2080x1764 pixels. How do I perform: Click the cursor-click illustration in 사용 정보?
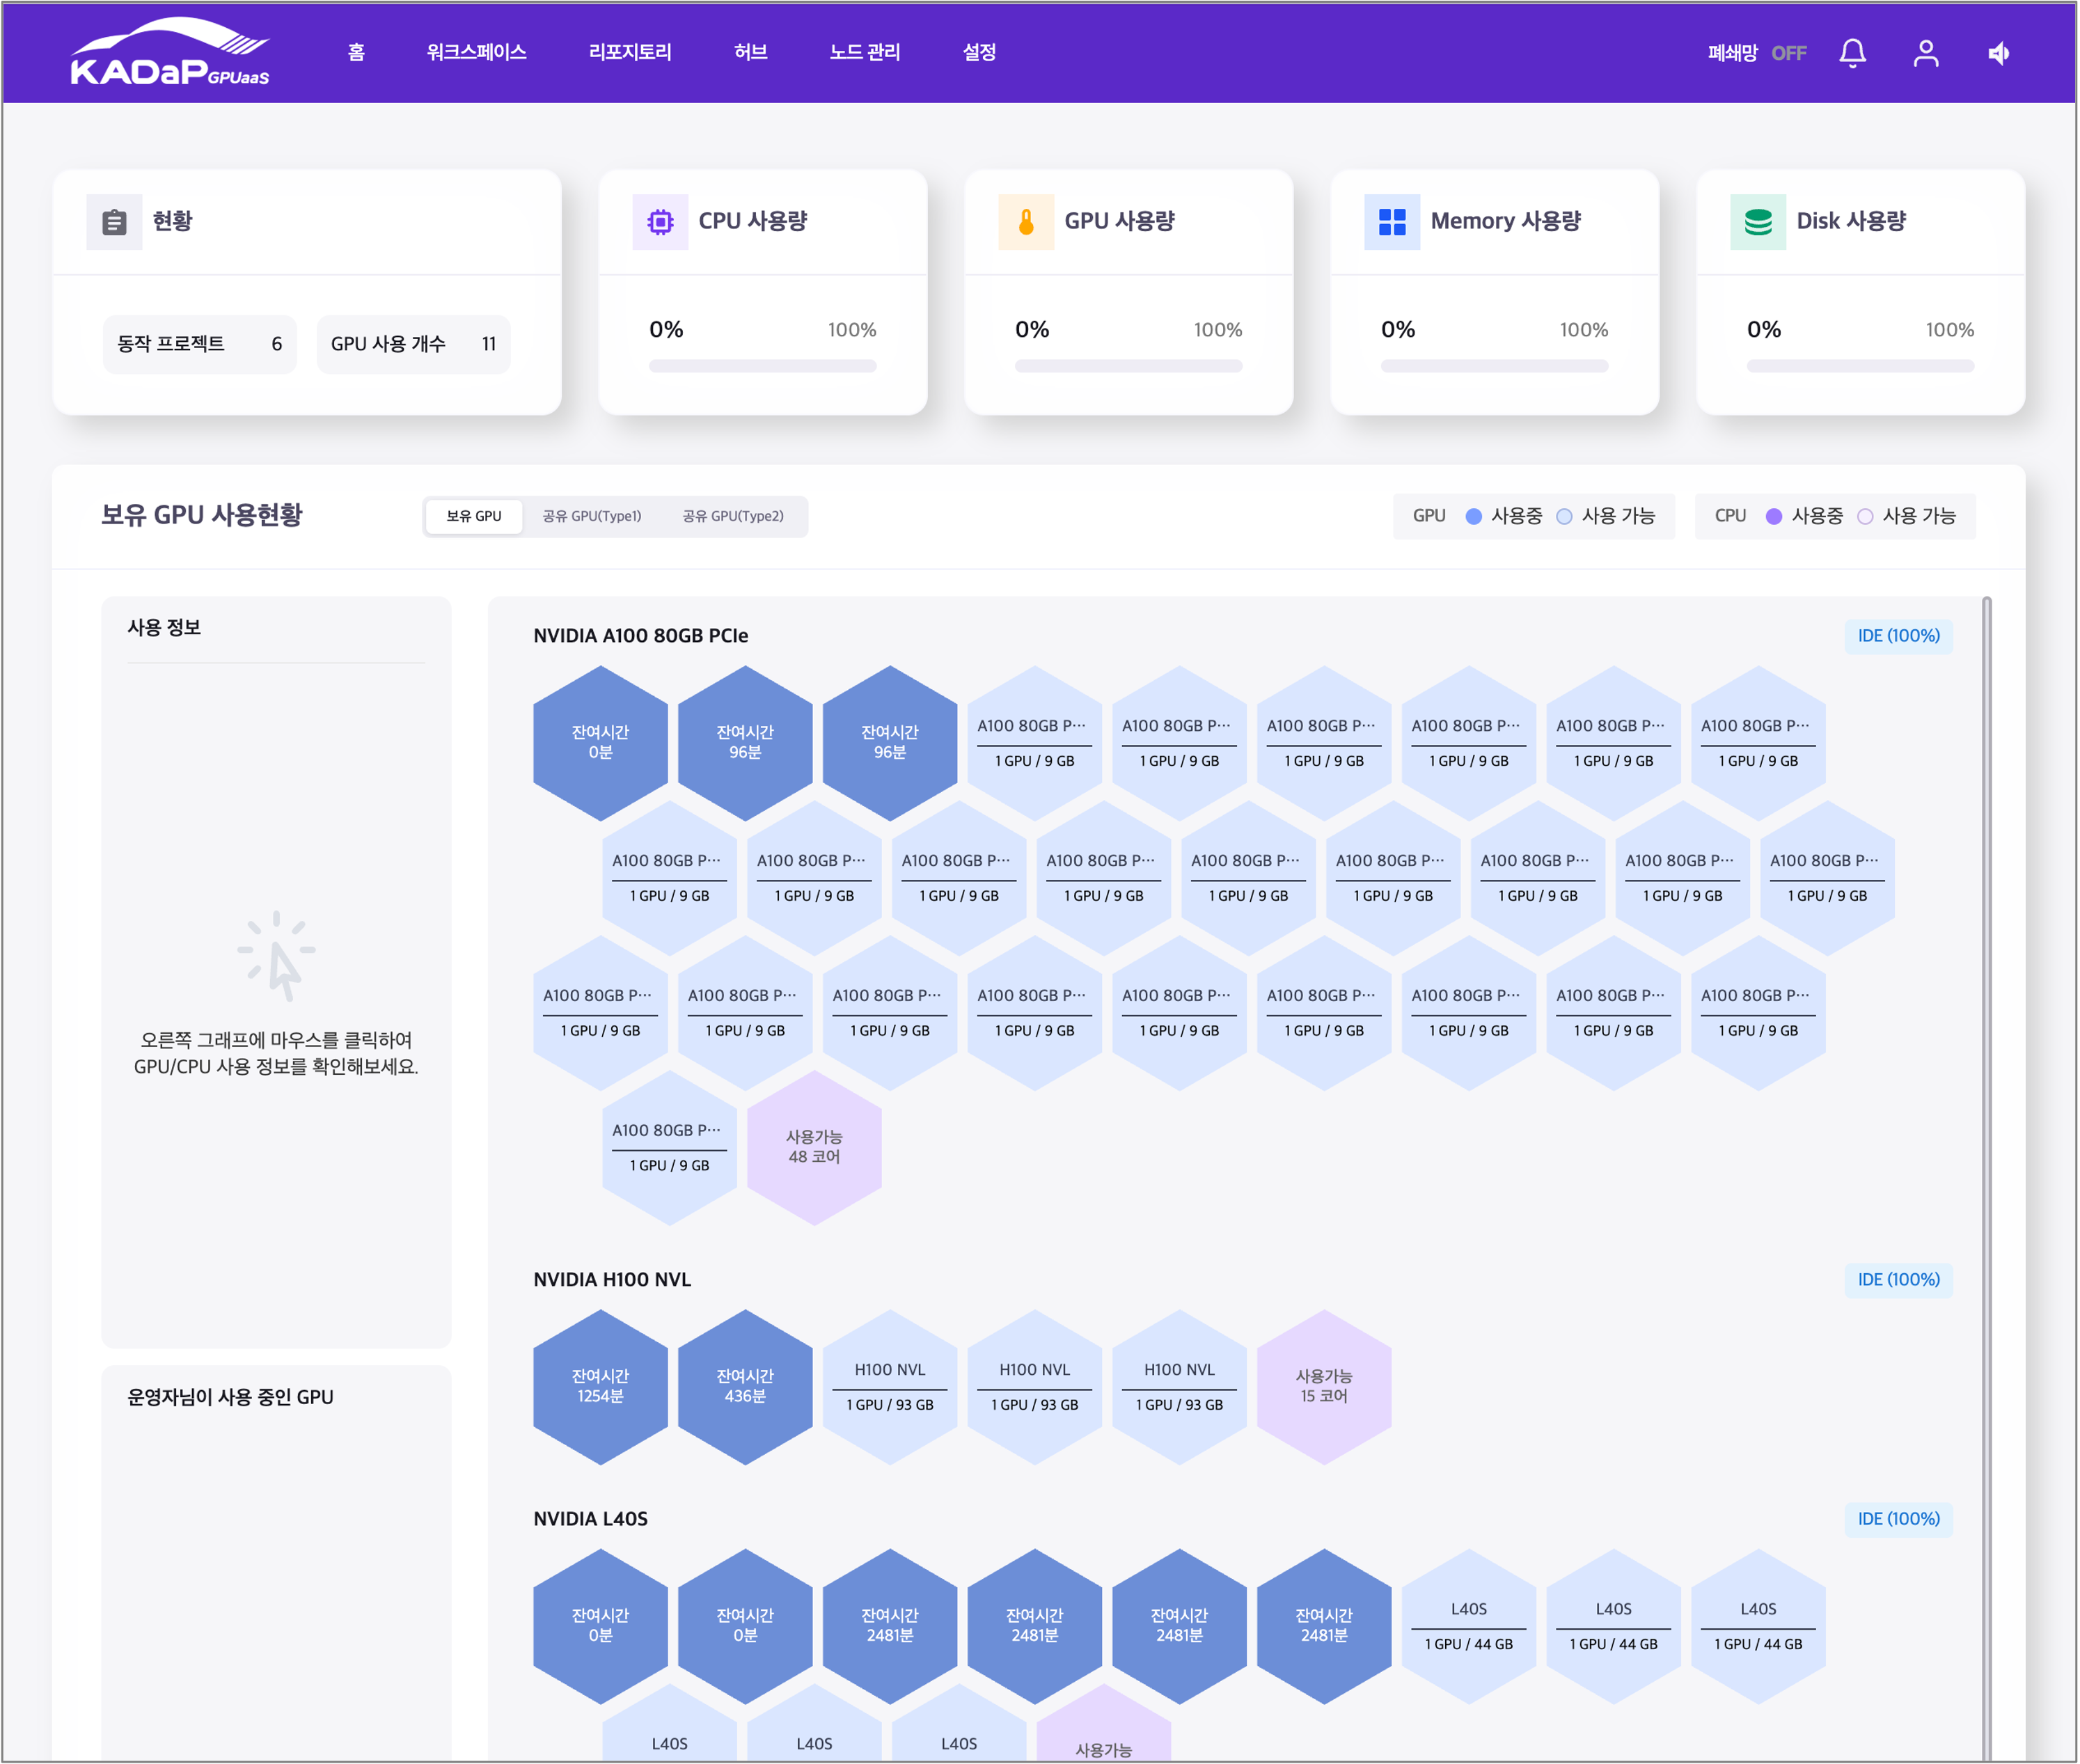pyautogui.click(x=277, y=956)
